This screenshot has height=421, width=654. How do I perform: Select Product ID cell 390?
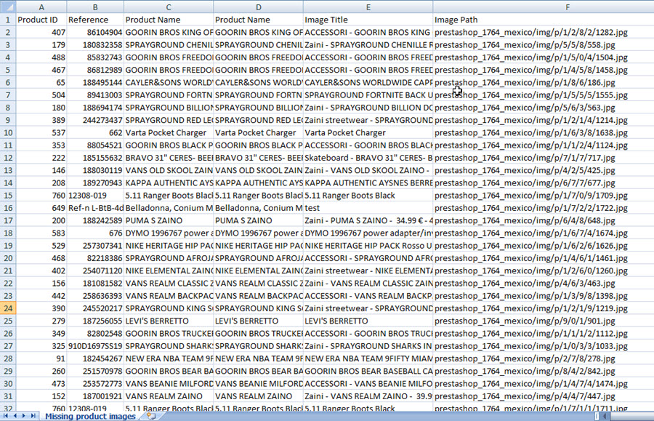[x=41, y=308]
